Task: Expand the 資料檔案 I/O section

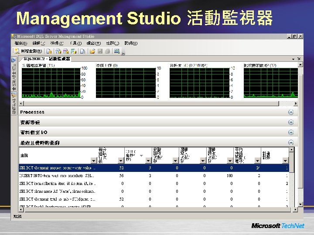Action: pos(291,132)
